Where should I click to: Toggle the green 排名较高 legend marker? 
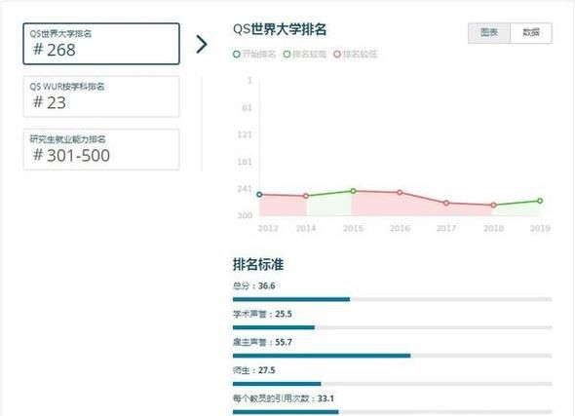[x=287, y=55]
